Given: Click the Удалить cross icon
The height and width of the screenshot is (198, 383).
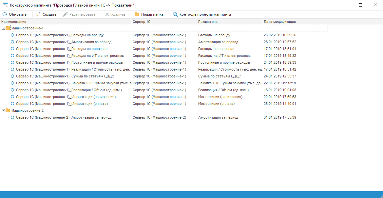Looking at the screenshot, I should 107,14.
